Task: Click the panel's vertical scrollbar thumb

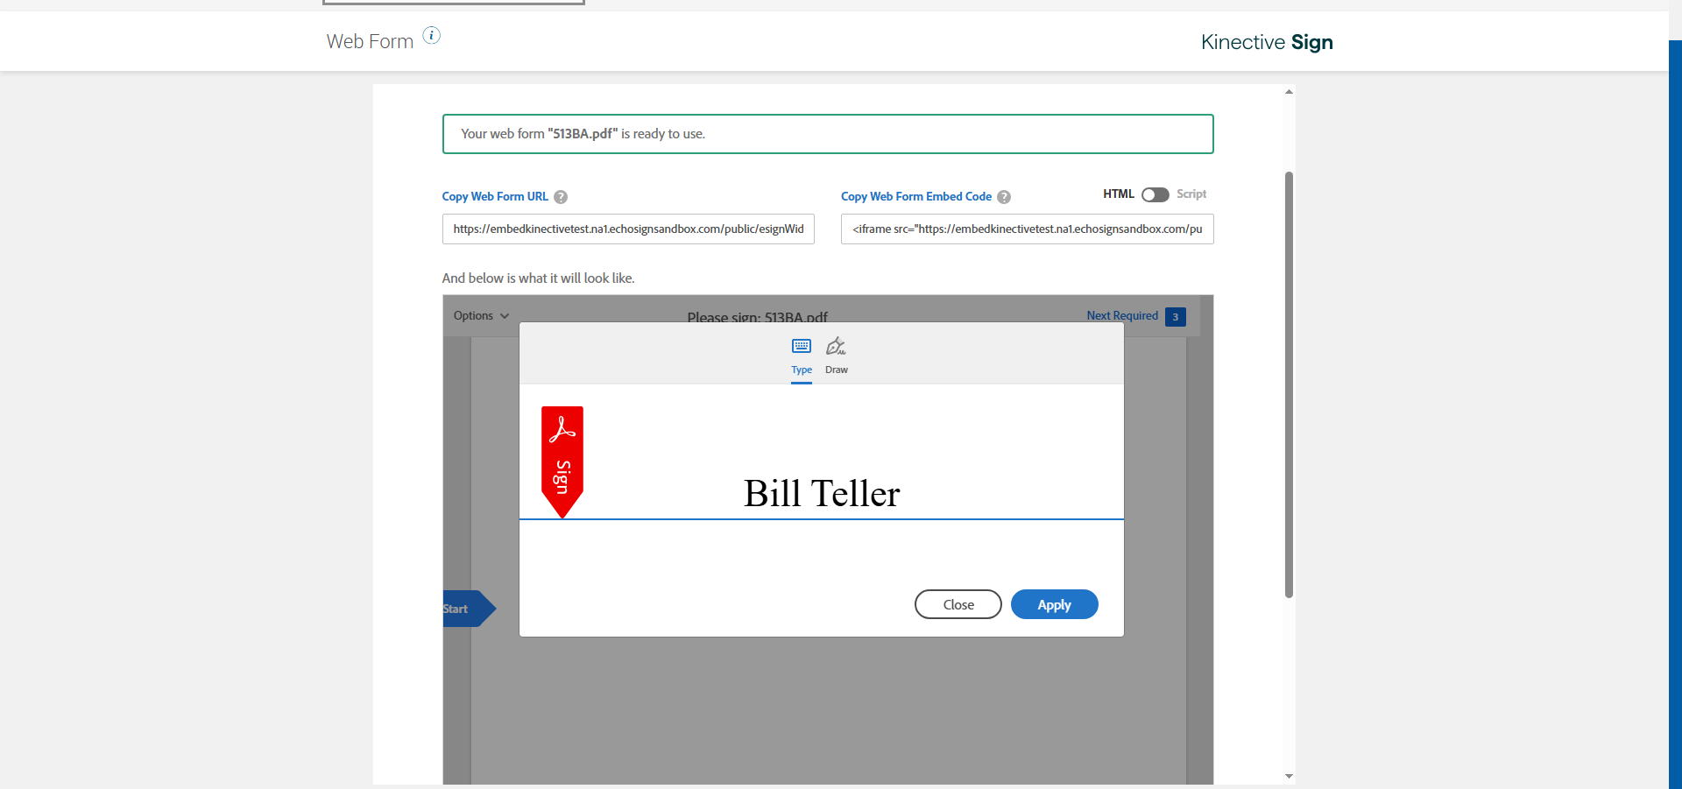Action: [1289, 385]
